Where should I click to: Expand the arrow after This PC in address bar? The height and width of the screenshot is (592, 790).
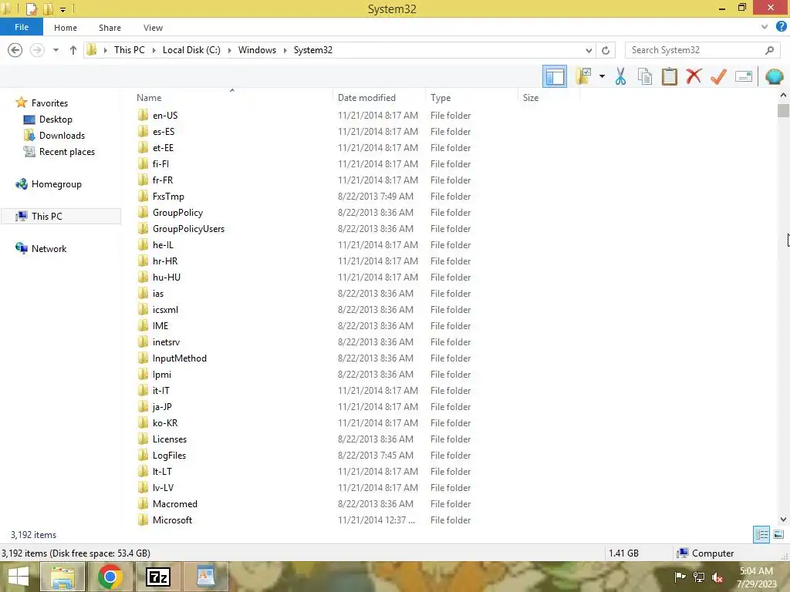pyautogui.click(x=154, y=50)
